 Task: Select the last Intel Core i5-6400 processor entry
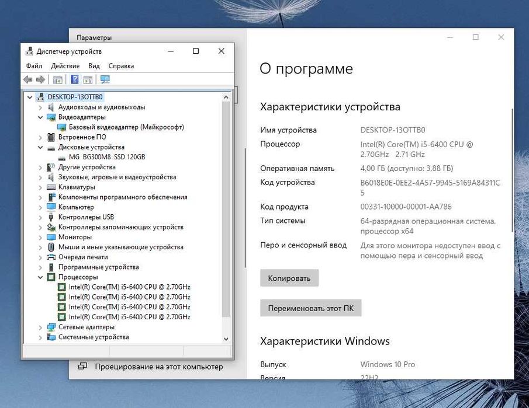click(x=130, y=317)
